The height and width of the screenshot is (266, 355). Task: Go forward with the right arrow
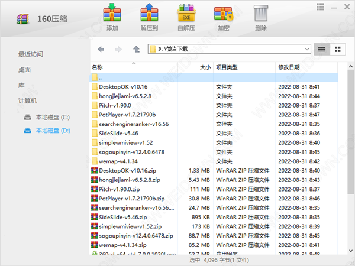point(118,49)
